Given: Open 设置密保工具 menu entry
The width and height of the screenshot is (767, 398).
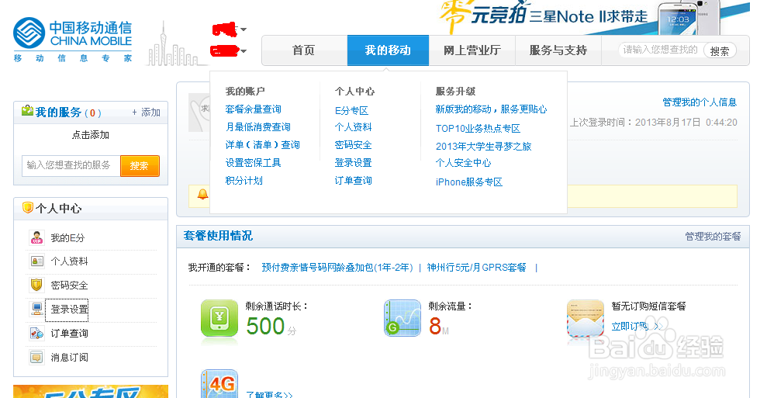Looking at the screenshot, I should point(254,162).
